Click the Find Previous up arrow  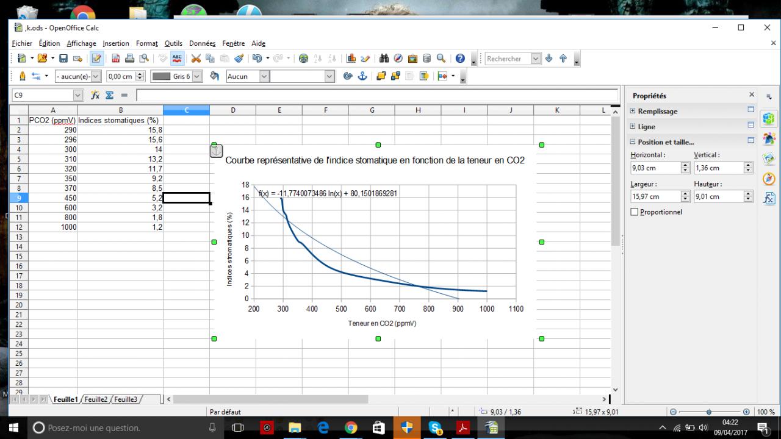point(563,59)
